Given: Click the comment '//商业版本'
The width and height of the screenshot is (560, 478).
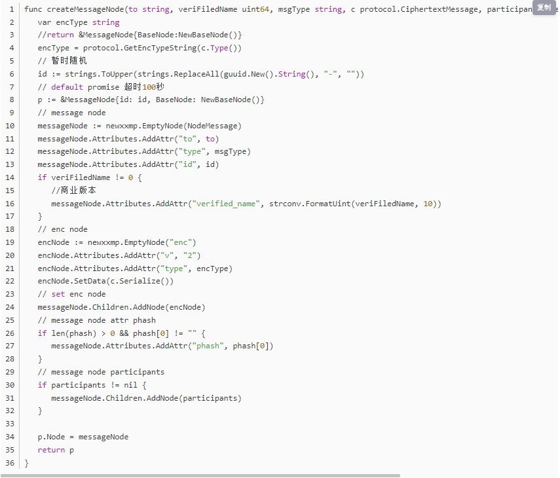Looking at the screenshot, I should (73, 191).
